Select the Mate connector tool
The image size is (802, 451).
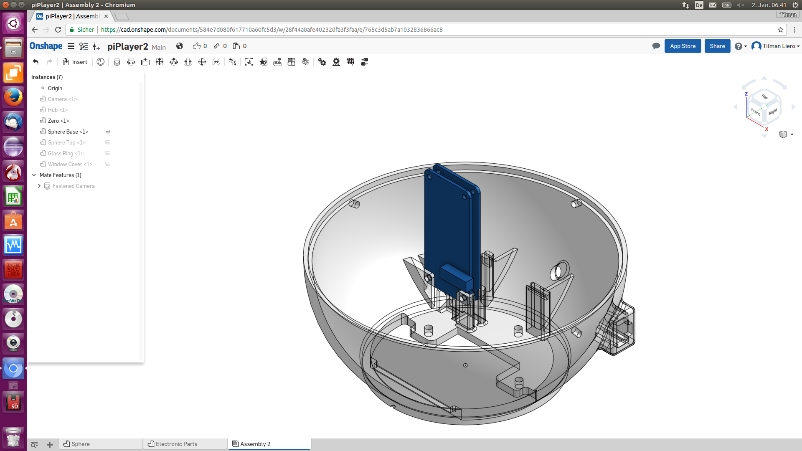pyautogui.click(x=101, y=62)
